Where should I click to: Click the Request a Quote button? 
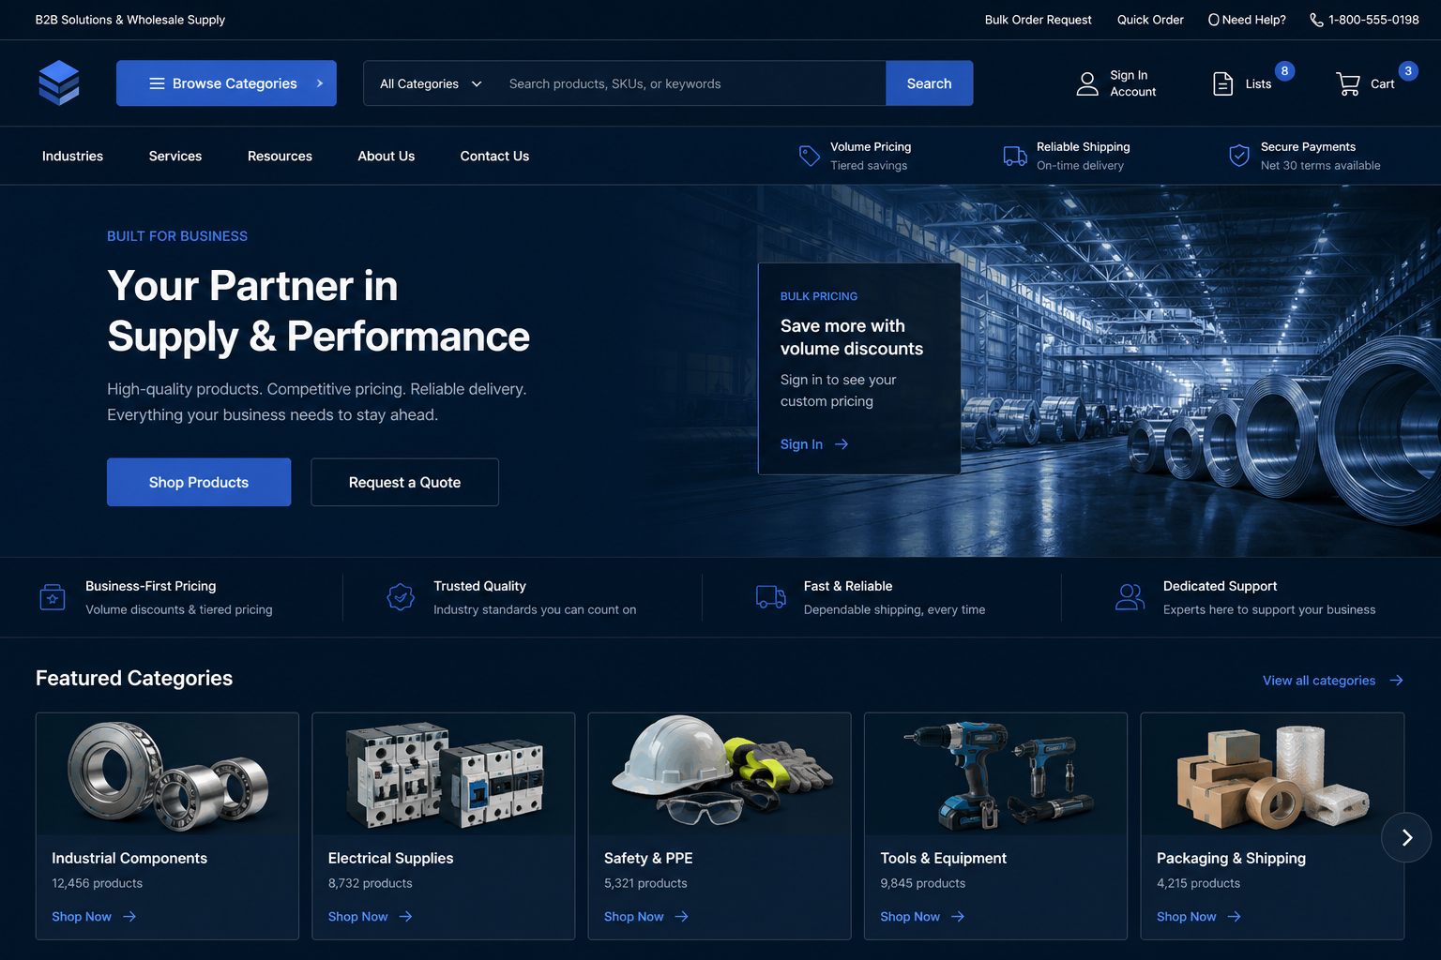tap(404, 482)
